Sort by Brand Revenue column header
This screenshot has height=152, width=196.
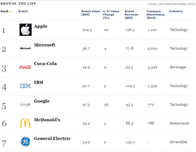pos(131,15)
